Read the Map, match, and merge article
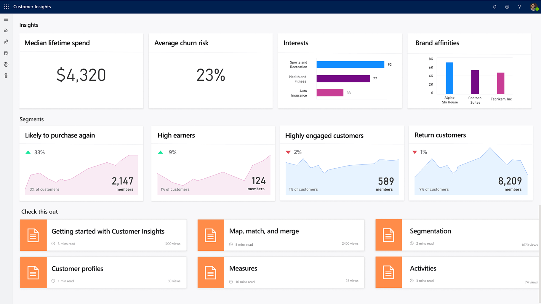541x304 pixels. [x=264, y=231]
